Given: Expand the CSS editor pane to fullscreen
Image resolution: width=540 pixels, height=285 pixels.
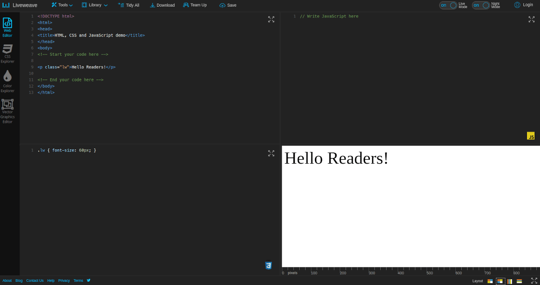Looking at the screenshot, I should pos(271,153).
